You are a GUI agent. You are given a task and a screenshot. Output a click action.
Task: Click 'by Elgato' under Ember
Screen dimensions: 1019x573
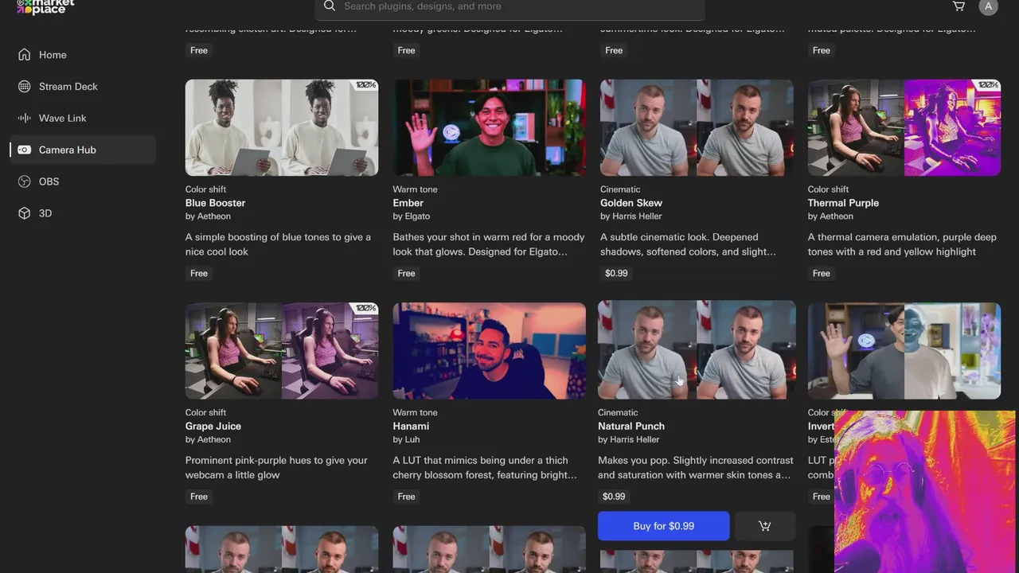(411, 216)
